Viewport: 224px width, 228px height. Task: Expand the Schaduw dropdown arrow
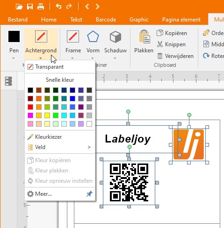tap(115, 58)
